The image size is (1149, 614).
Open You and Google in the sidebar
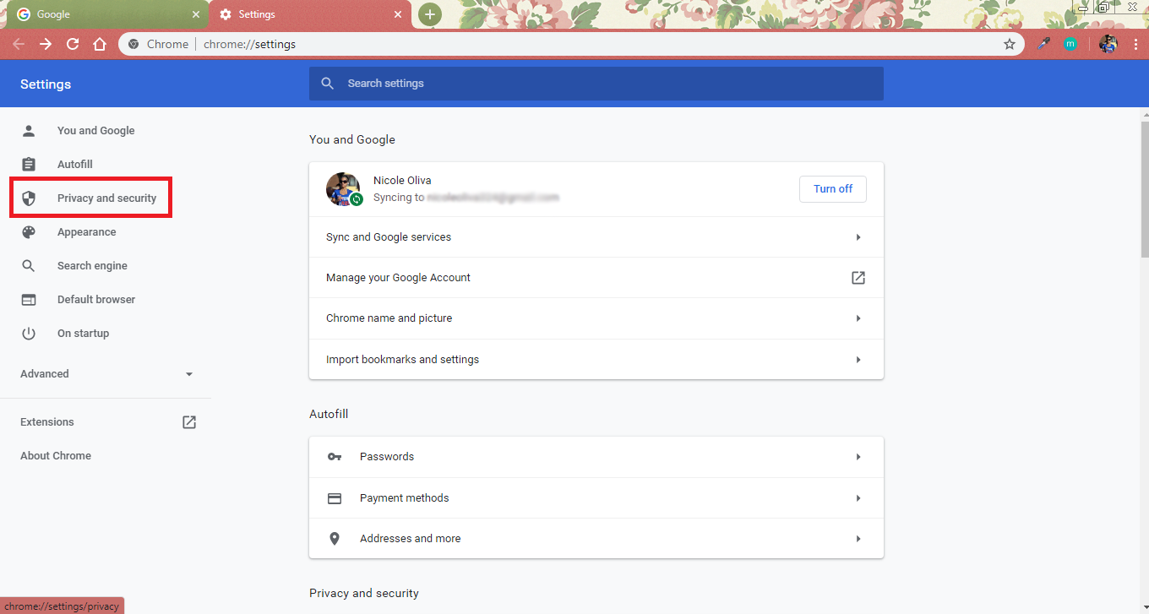tap(95, 131)
